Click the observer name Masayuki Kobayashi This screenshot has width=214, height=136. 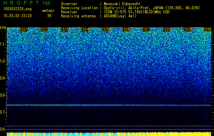click(x=122, y=4)
